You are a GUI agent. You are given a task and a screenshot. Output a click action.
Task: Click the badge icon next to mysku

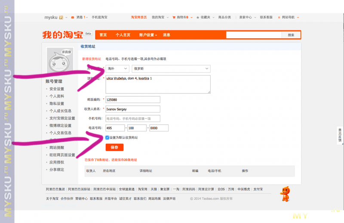61,17
